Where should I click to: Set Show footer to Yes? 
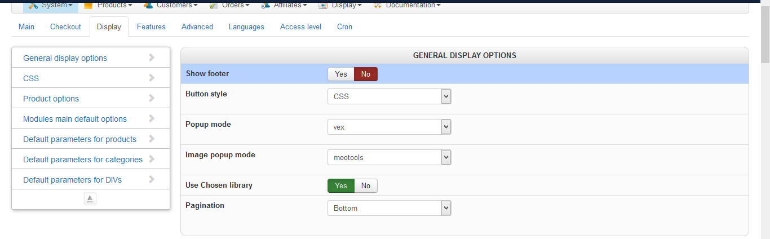pos(340,74)
